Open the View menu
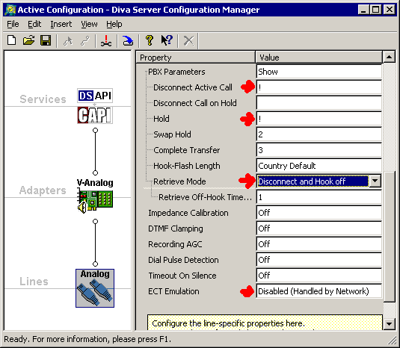This screenshot has height=348, width=400. (x=89, y=24)
